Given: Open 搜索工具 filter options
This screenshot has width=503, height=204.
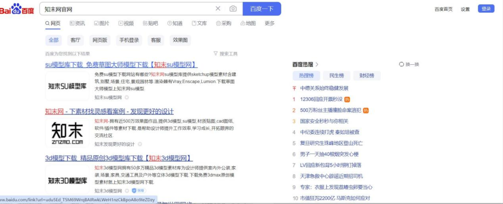Looking at the screenshot, I should coord(225,54).
